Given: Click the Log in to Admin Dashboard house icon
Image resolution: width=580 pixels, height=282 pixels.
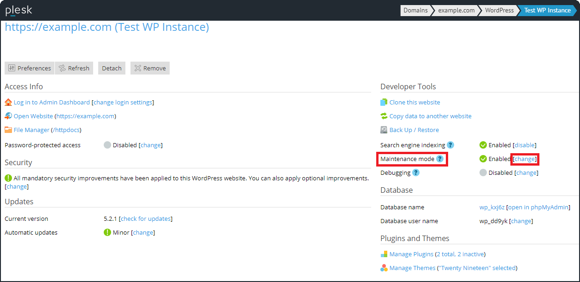Looking at the screenshot, I should (x=8, y=102).
